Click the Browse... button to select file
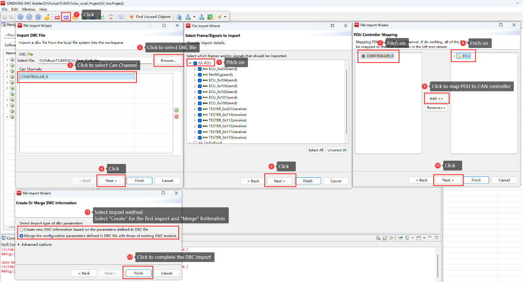This screenshot has height=282, width=523. point(168,60)
